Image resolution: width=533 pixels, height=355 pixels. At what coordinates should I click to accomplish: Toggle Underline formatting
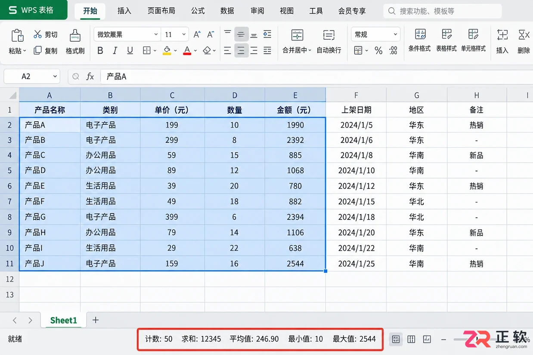tap(130, 51)
